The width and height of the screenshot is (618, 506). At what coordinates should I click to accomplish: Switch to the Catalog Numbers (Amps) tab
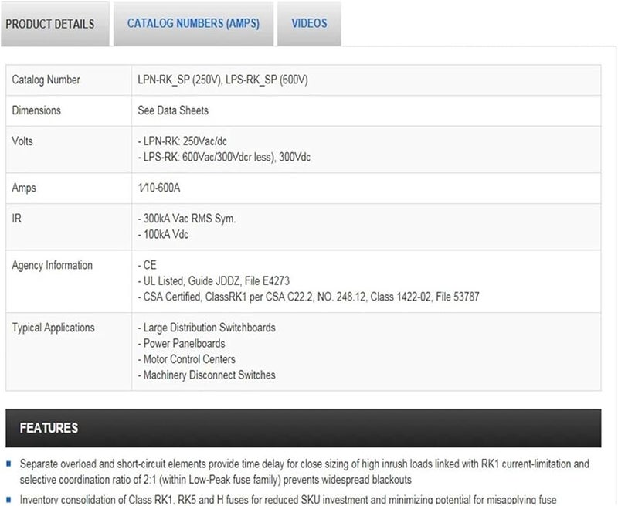click(193, 23)
